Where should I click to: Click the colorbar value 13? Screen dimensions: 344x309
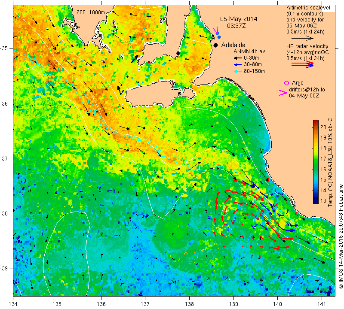(323, 201)
